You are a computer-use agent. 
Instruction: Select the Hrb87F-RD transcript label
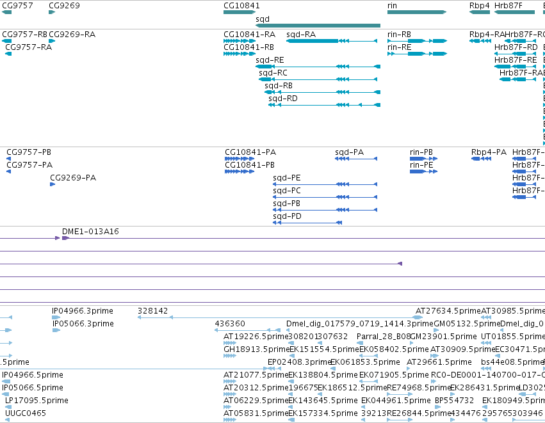click(516, 47)
